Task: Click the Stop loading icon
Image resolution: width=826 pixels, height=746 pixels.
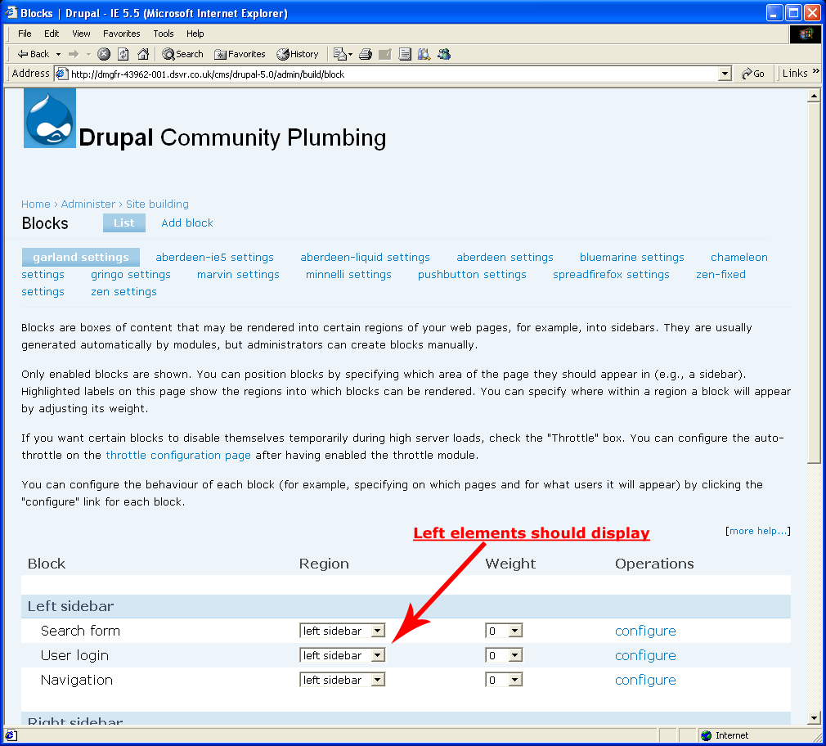Action: [x=103, y=54]
